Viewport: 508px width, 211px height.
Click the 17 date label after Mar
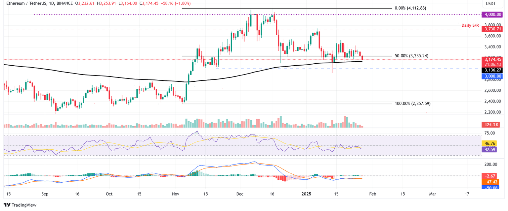coord(467,195)
